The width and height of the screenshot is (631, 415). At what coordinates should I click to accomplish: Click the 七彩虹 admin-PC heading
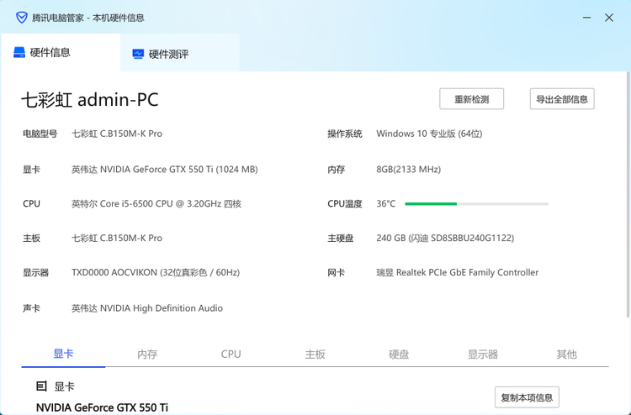tap(90, 100)
